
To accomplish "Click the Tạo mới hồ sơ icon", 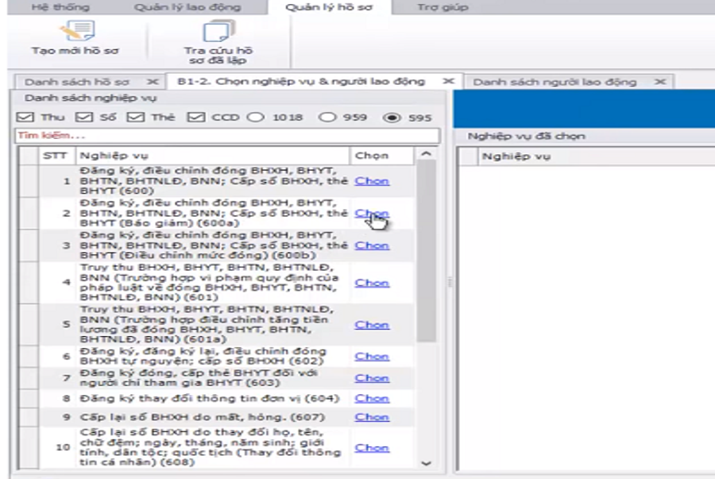I will tap(75, 33).
